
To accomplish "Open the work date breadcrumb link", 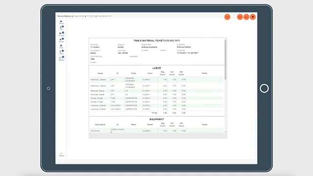I will tap(90, 16).
